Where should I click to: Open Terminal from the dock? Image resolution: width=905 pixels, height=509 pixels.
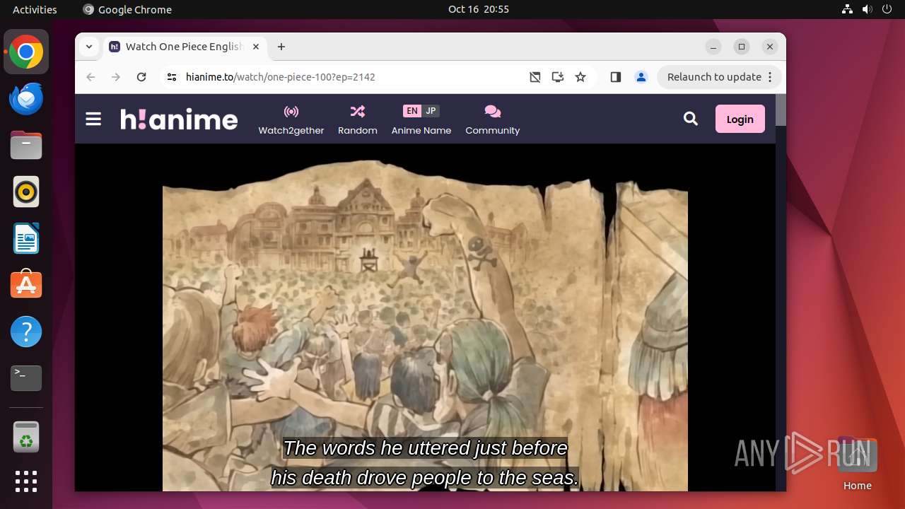click(26, 378)
